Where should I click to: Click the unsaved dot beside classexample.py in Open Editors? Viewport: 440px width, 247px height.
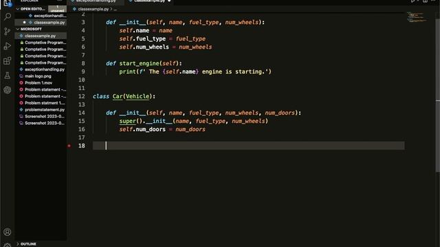[x=25, y=23]
